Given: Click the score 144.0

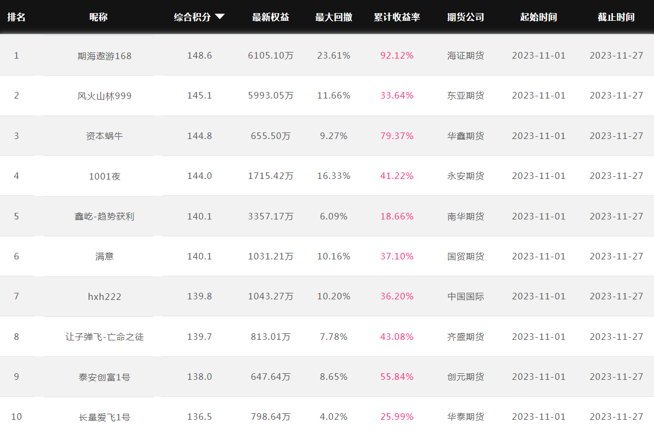Looking at the screenshot, I should point(199,176).
